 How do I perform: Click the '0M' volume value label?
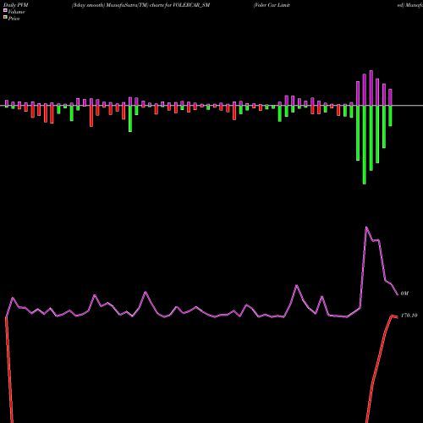(x=404, y=294)
